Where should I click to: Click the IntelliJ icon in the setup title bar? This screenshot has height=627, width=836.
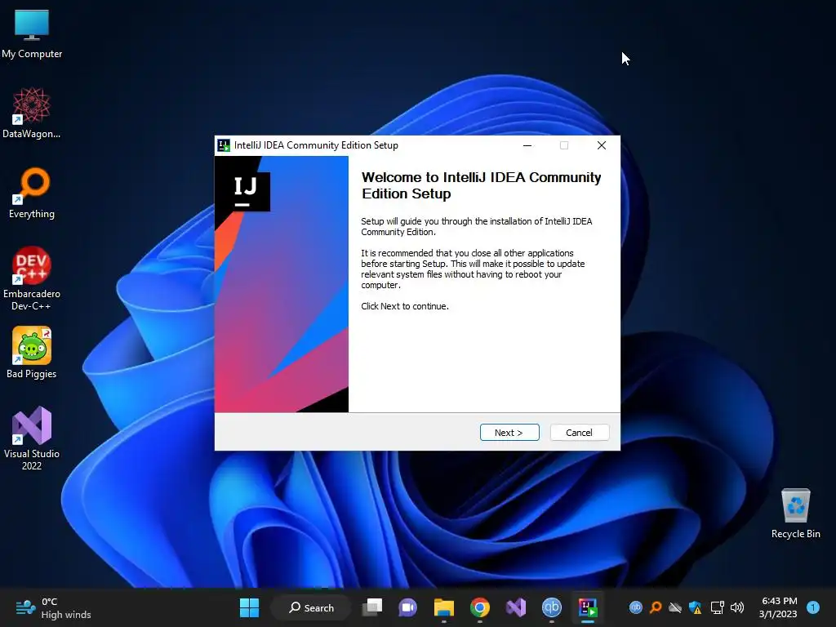point(224,145)
